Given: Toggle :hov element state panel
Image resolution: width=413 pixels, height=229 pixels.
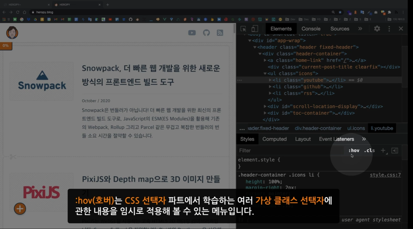Looking at the screenshot, I should pyautogui.click(x=354, y=150).
